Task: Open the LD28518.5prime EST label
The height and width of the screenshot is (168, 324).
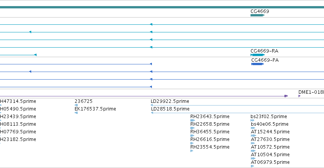Action: 170,109
